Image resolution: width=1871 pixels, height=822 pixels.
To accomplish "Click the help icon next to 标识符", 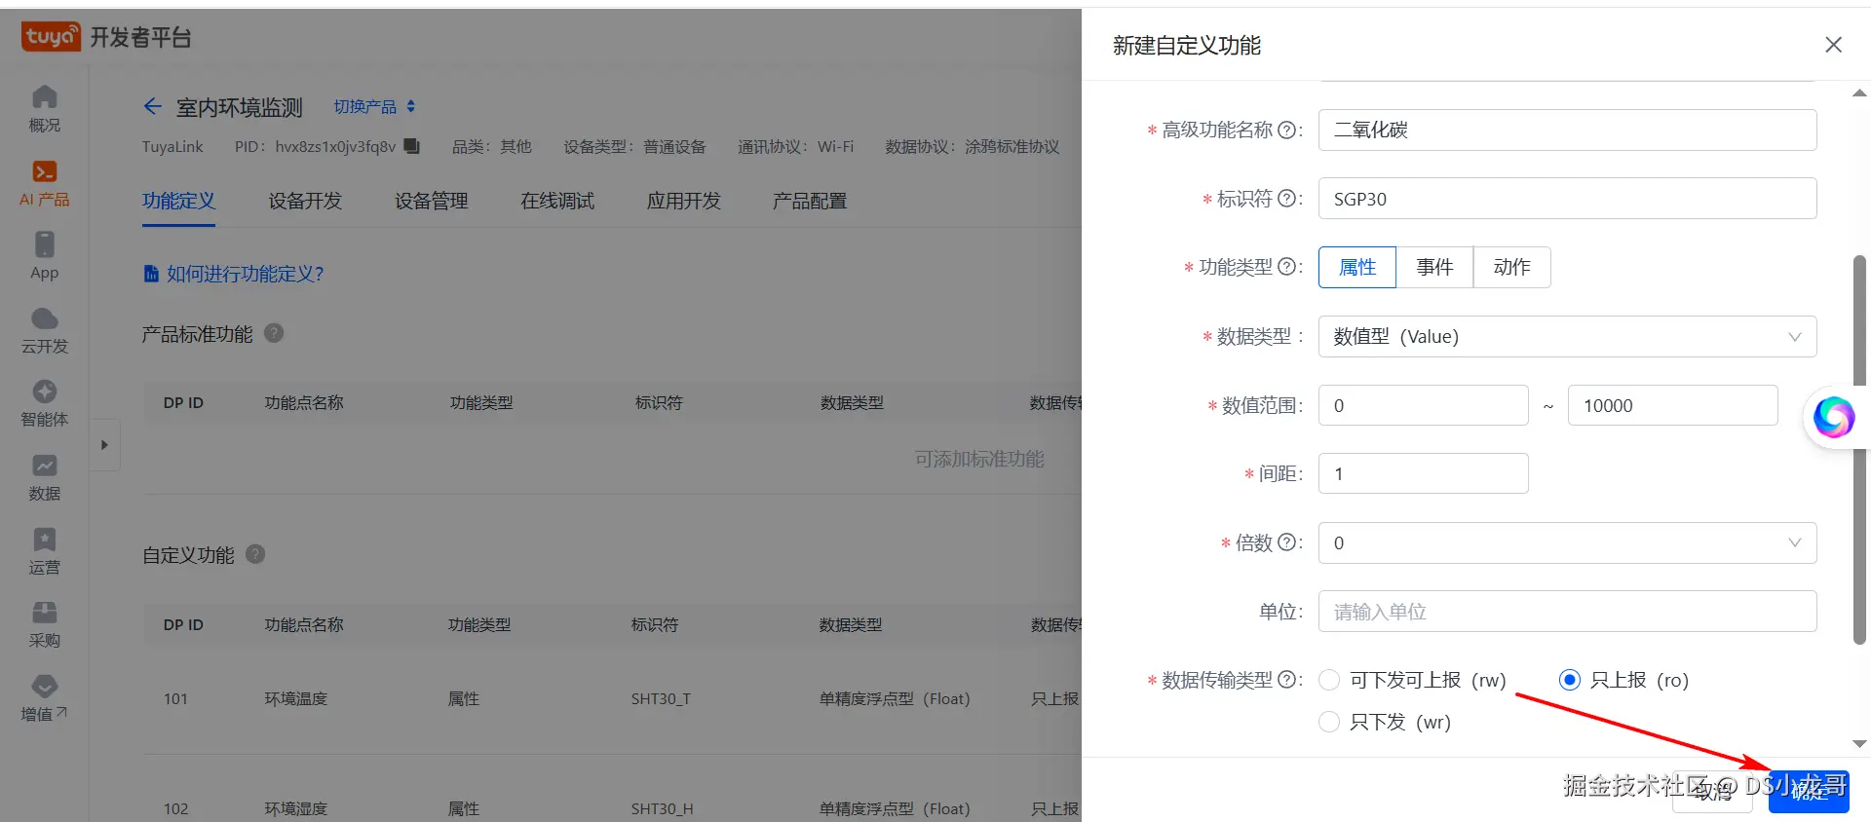I will (x=1286, y=199).
